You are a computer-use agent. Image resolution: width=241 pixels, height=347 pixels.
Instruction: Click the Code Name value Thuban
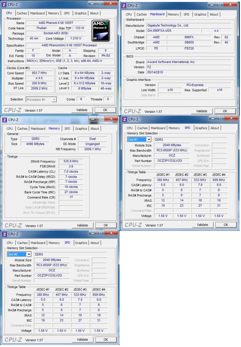point(42,28)
